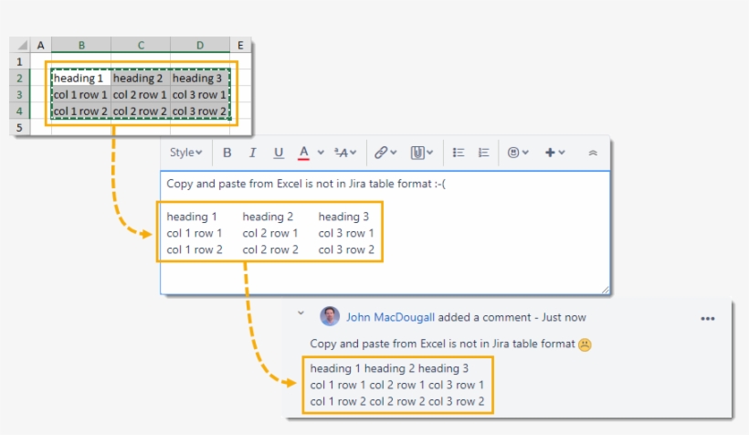
Task: Select Excel cell 'col 2 row 1'
Action: (141, 95)
